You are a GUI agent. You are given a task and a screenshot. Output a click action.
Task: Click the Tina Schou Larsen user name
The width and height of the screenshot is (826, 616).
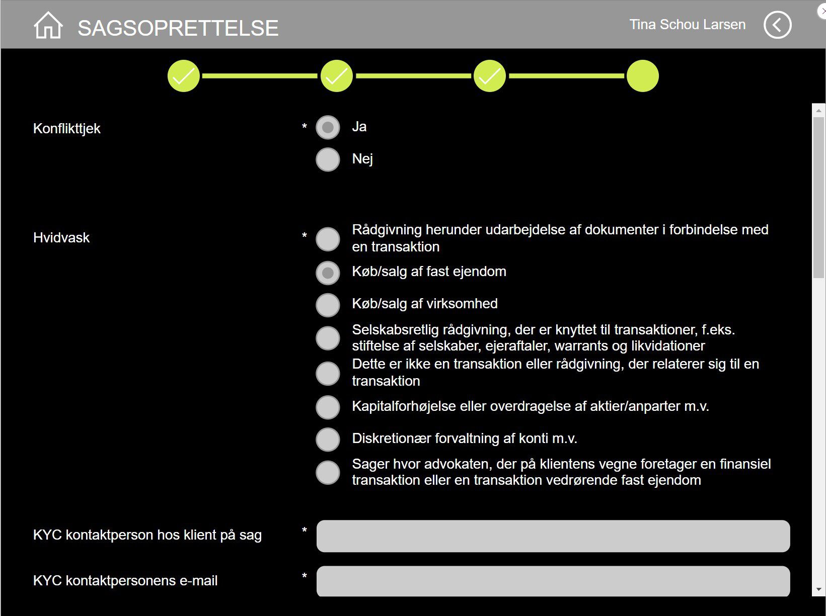(687, 25)
